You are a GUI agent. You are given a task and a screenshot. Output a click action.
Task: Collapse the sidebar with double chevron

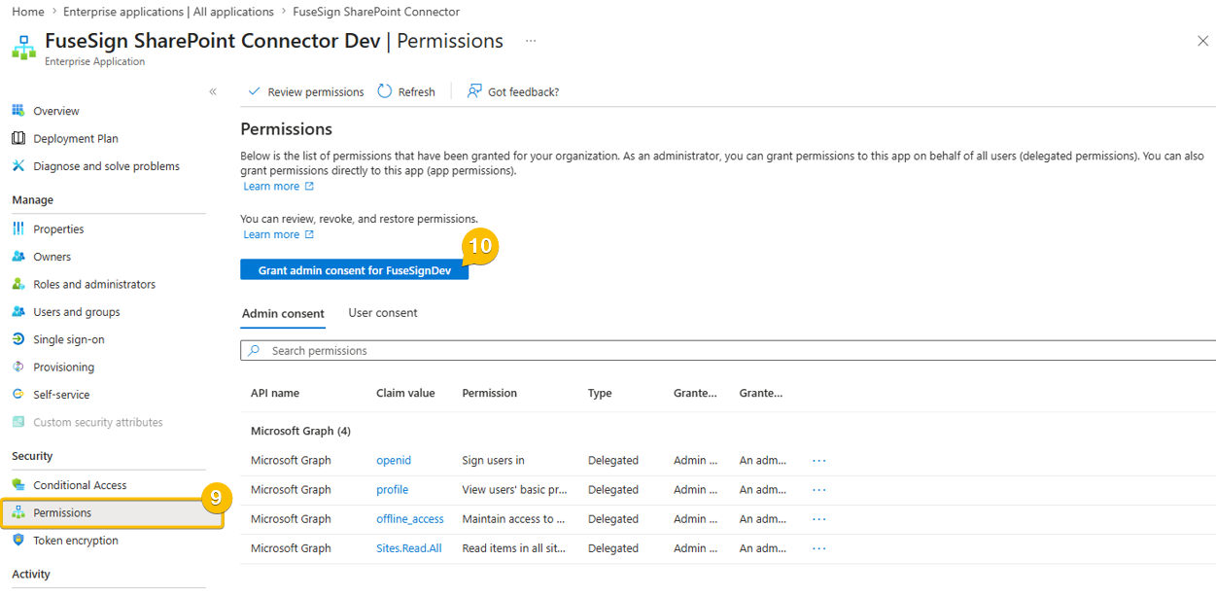(x=213, y=91)
